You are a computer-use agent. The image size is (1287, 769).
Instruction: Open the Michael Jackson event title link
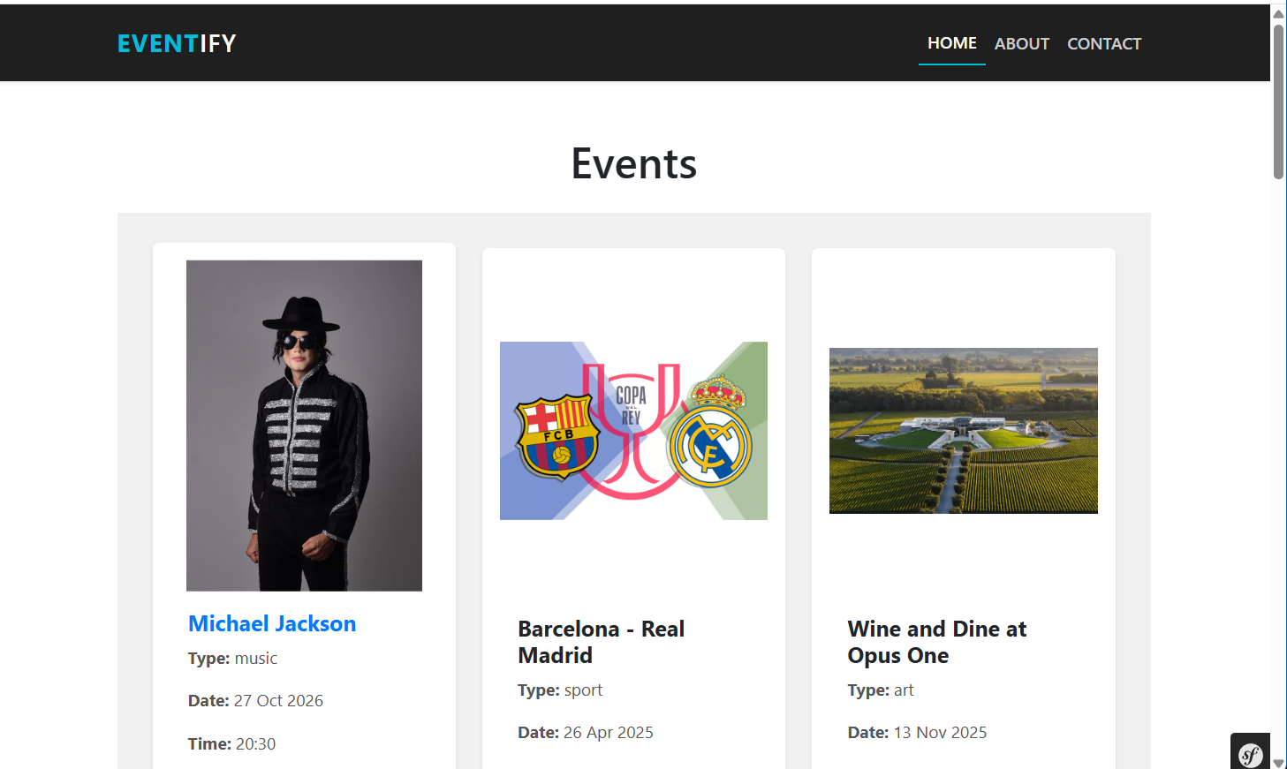[x=272, y=623]
